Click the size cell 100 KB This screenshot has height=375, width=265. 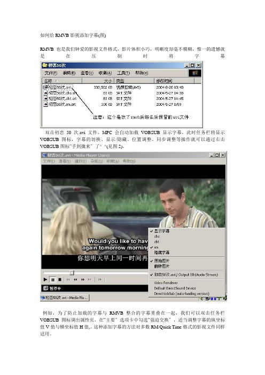point(107,104)
